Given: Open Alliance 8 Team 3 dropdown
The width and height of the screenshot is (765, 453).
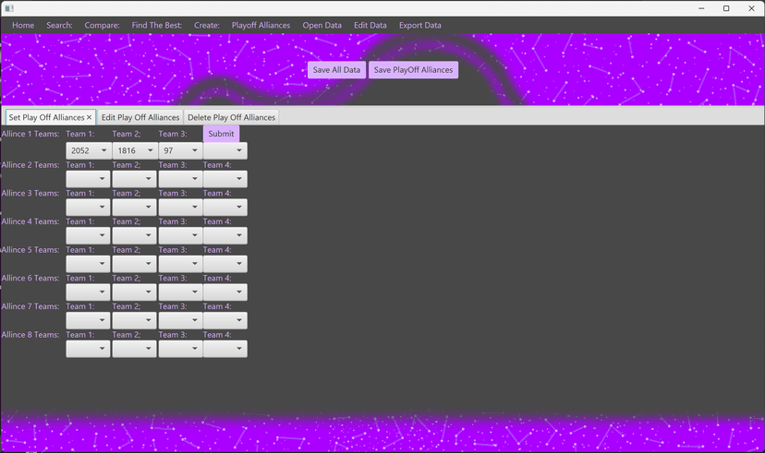Looking at the screenshot, I should [180, 349].
